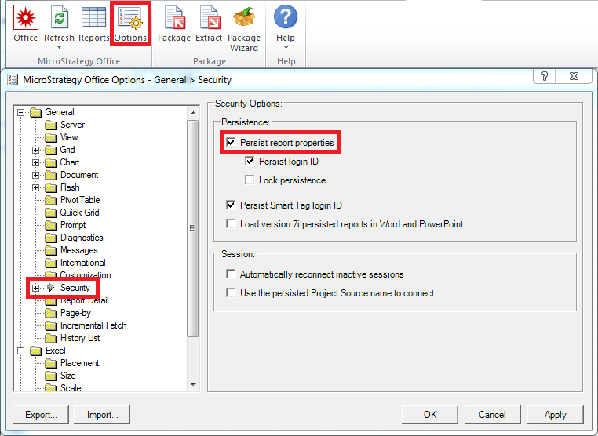Image resolution: width=598 pixels, height=436 pixels.
Task: Click the tree scrollbar up arrow
Action: tap(193, 113)
